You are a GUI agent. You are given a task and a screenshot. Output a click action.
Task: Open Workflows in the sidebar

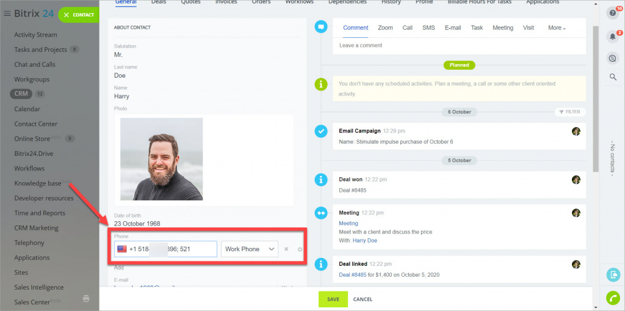pyautogui.click(x=29, y=169)
